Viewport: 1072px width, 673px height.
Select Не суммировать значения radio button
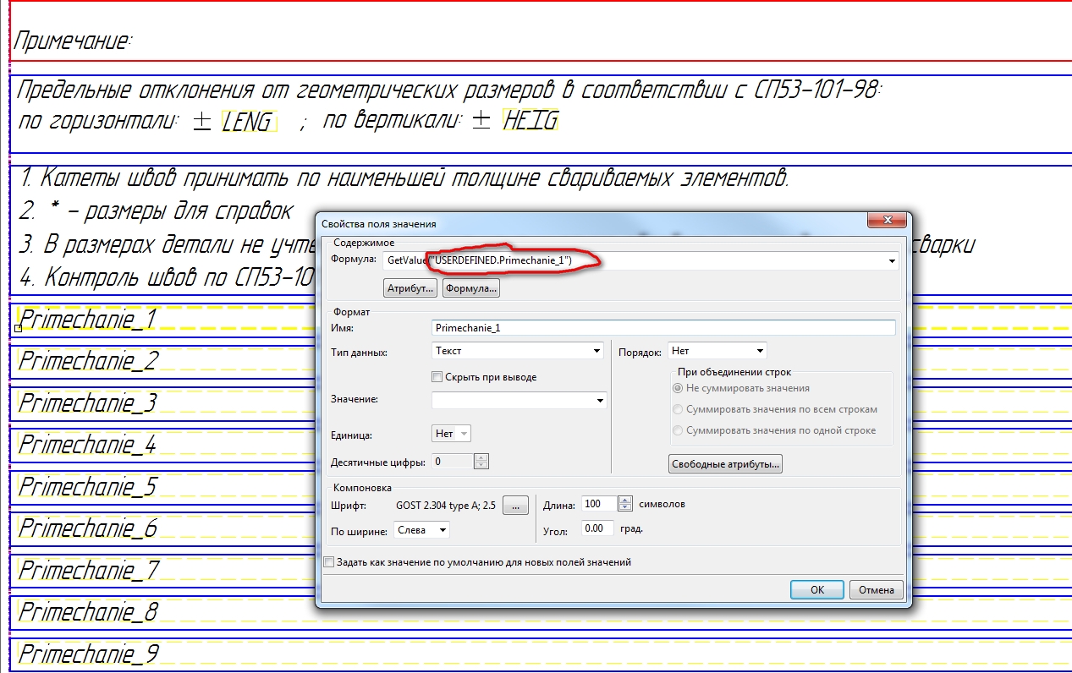pyautogui.click(x=677, y=388)
